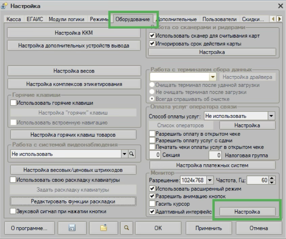Image resolution: width=286 pixels, height=239 pixels.
Task: Click Настройка button under scanners and readers
Action: coord(212,52)
